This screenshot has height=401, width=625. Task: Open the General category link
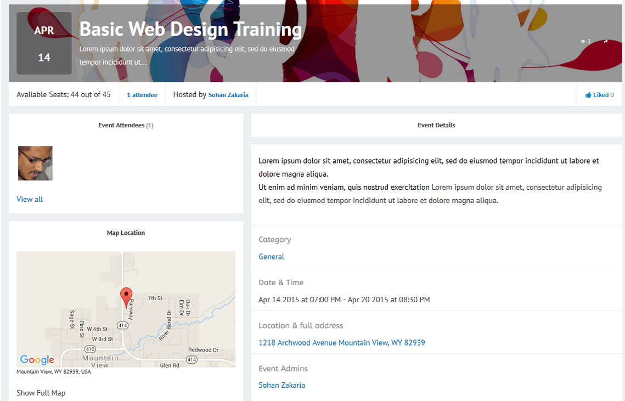point(271,257)
